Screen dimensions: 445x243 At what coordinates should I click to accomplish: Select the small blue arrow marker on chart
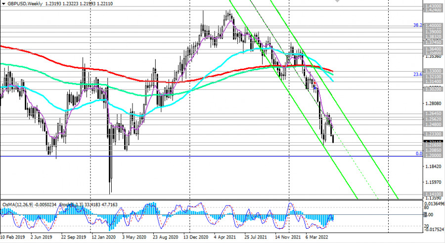314,87
